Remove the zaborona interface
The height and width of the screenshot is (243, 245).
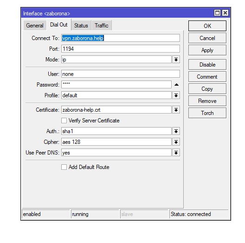click(x=207, y=101)
